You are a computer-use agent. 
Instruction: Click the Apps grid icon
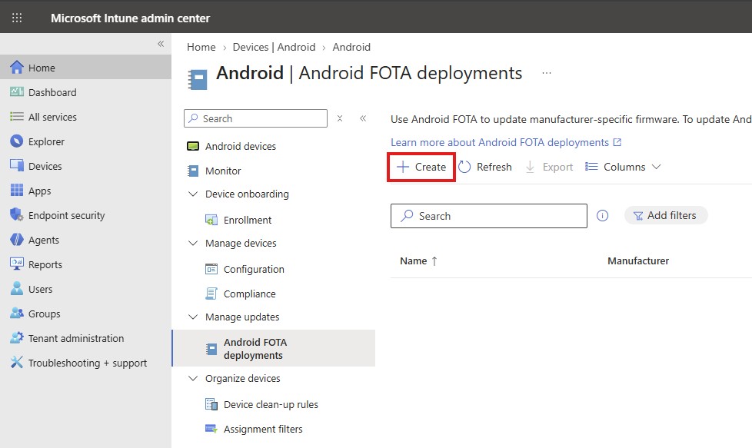pyautogui.click(x=17, y=191)
